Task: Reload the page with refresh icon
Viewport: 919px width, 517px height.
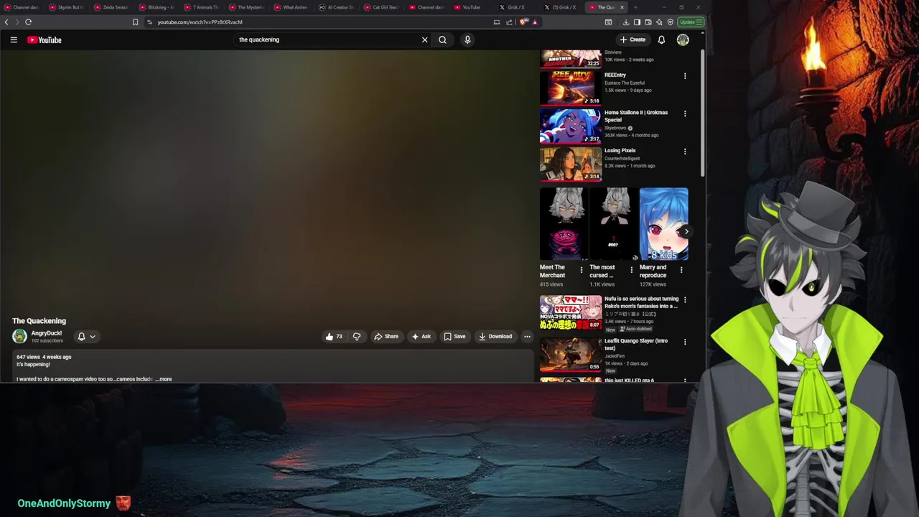Action: [x=28, y=22]
